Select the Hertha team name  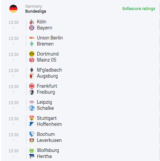coord(44,156)
